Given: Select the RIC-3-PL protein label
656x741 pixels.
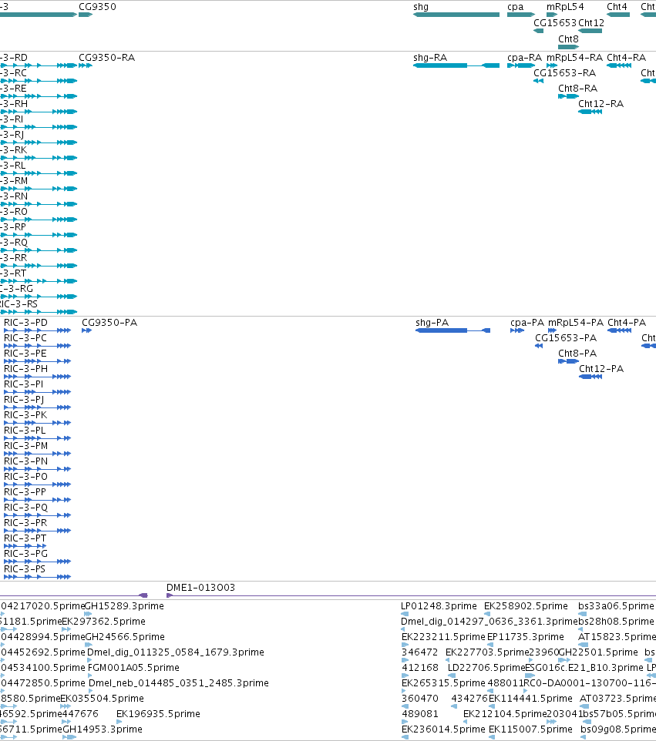Looking at the screenshot, I should (x=25, y=431).
